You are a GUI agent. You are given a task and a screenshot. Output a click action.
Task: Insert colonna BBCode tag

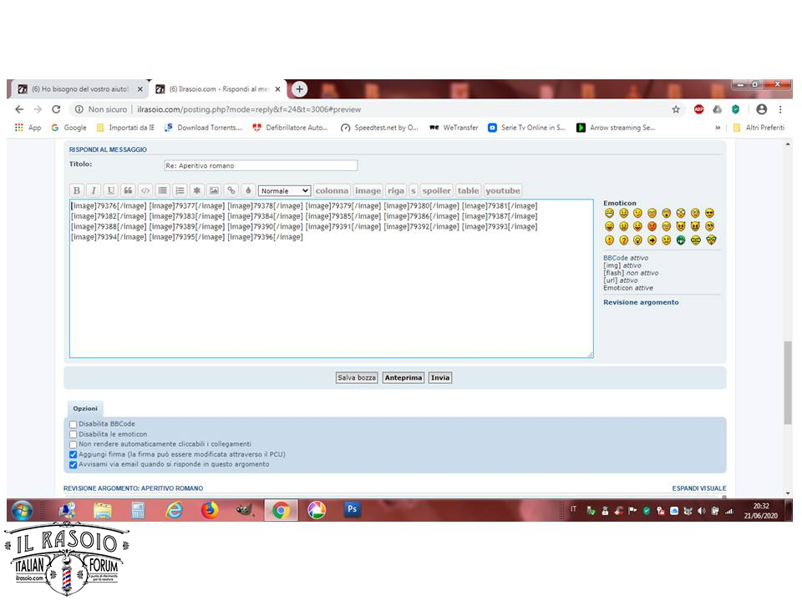coord(332,190)
